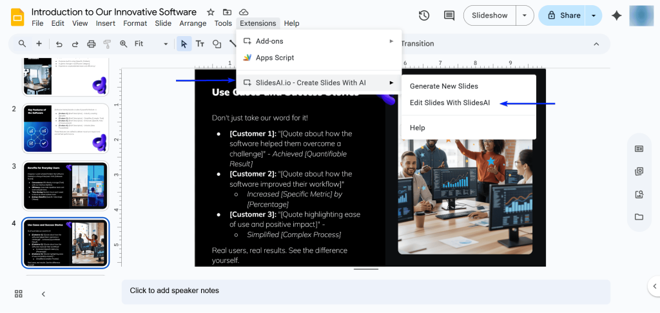
Task: Select the text box tool
Action: (x=200, y=44)
